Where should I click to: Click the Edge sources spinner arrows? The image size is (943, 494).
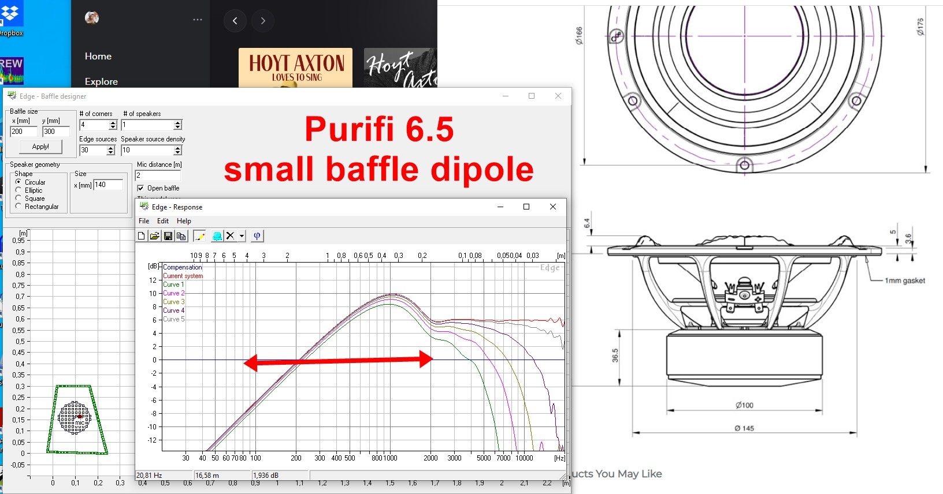(x=111, y=150)
